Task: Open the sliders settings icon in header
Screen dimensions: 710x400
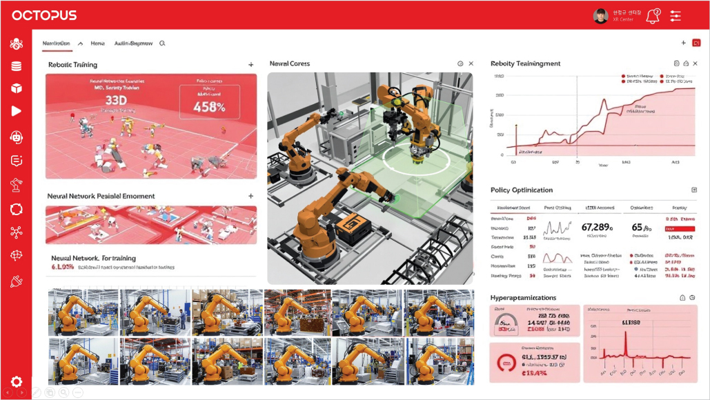Action: pyautogui.click(x=675, y=17)
